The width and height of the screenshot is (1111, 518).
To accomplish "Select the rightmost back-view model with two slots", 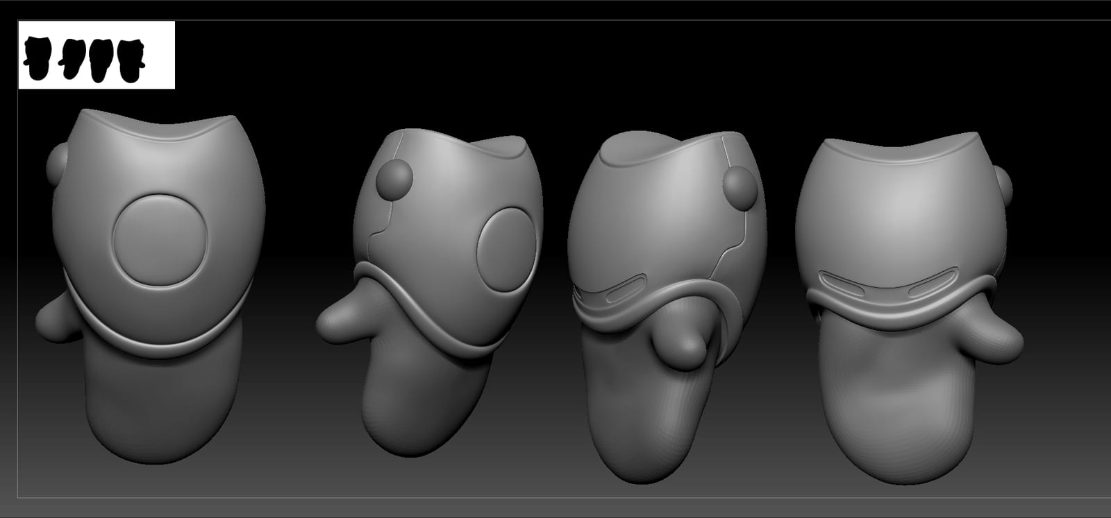I will pyautogui.click(x=908, y=309).
